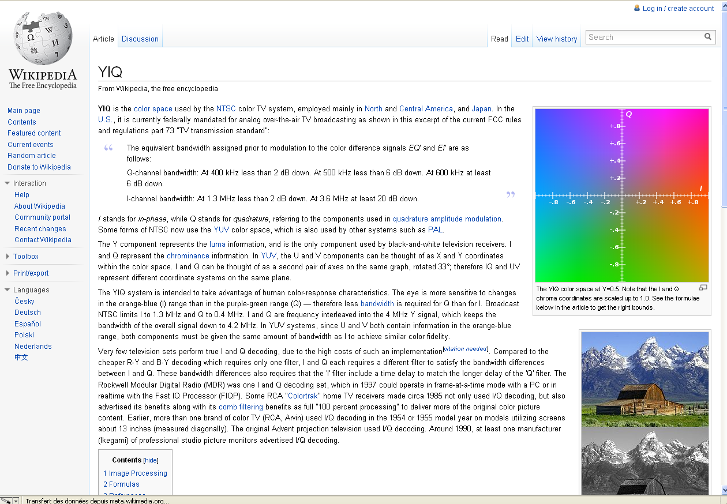Follow the 'comb filtering' link
This screenshot has height=504, width=727.
click(241, 408)
